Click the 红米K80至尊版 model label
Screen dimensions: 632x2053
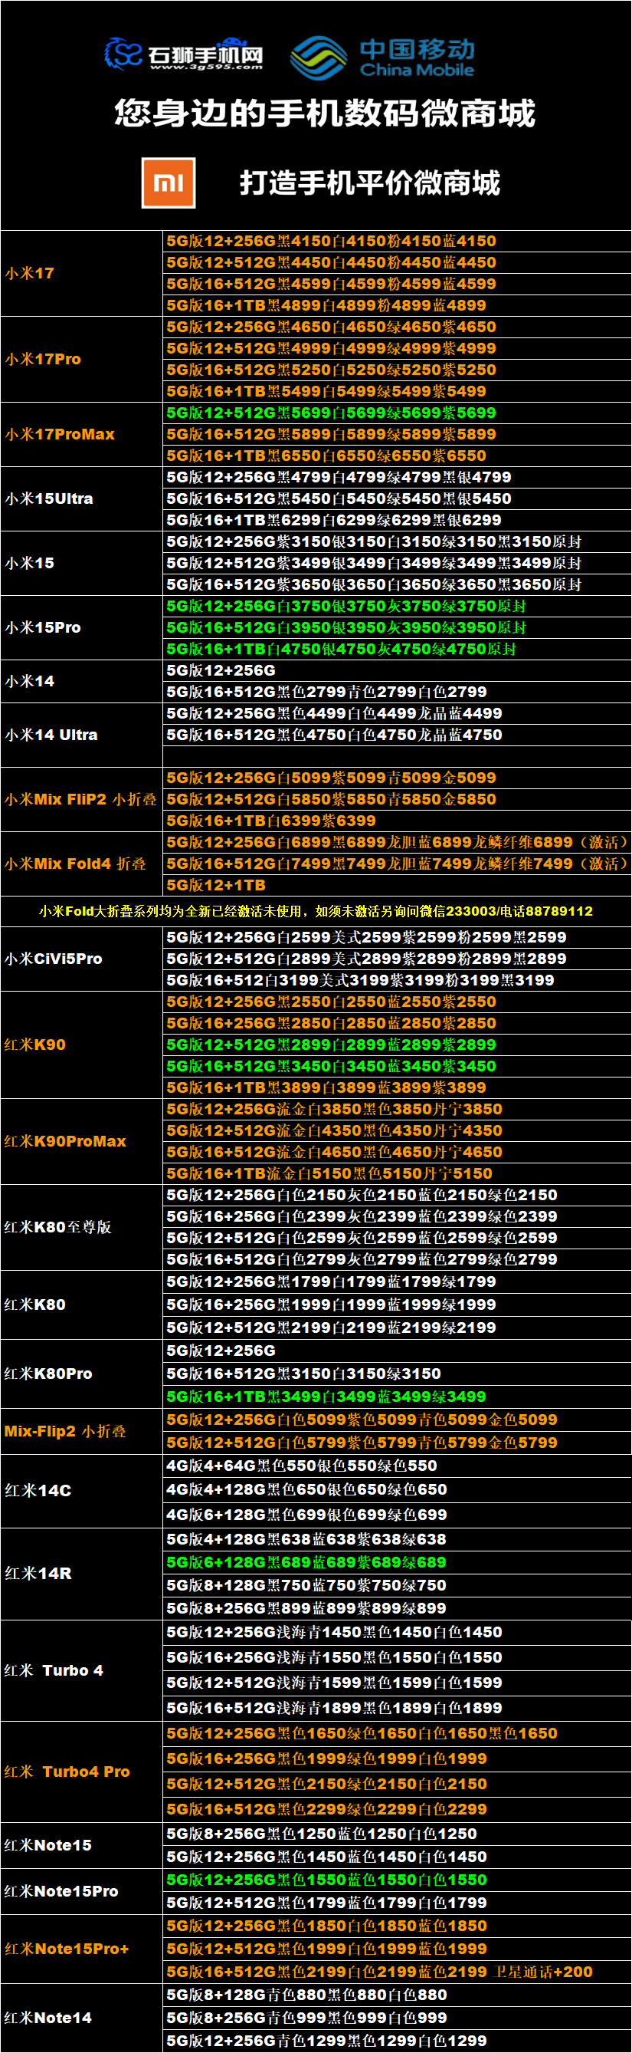[58, 1227]
